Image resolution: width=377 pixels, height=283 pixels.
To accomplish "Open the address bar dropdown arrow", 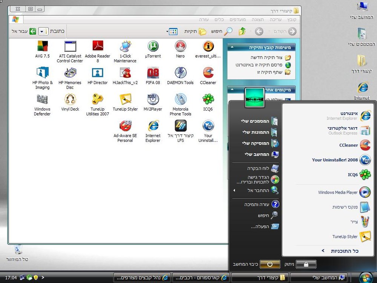I will 42,32.
